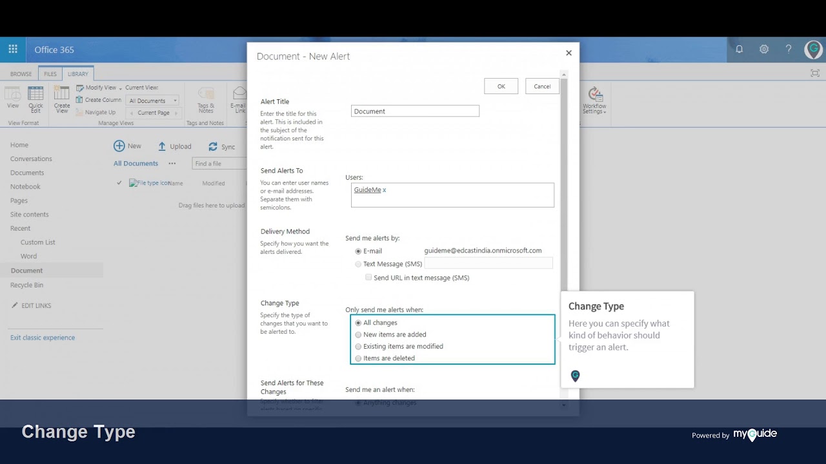This screenshot has width=826, height=464.
Task: Switch to the BROWSE tab
Action: tap(21, 74)
